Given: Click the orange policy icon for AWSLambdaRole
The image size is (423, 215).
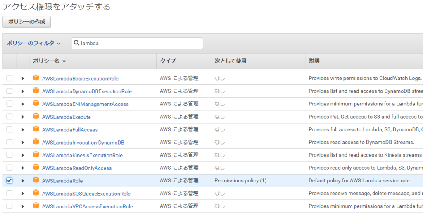Looking at the screenshot, I should 36,180.
